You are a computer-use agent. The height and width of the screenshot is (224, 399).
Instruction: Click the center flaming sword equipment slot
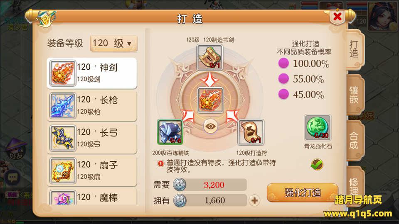pyautogui.click(x=210, y=100)
